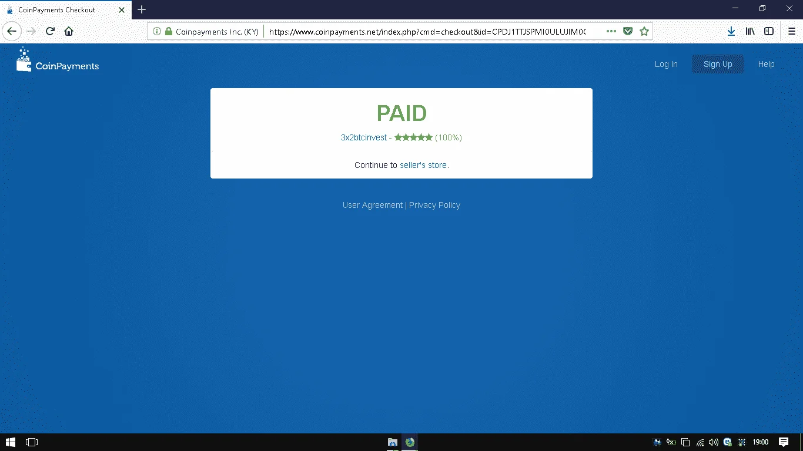Click the seller's five-star rating
803x451 pixels.
[413, 137]
